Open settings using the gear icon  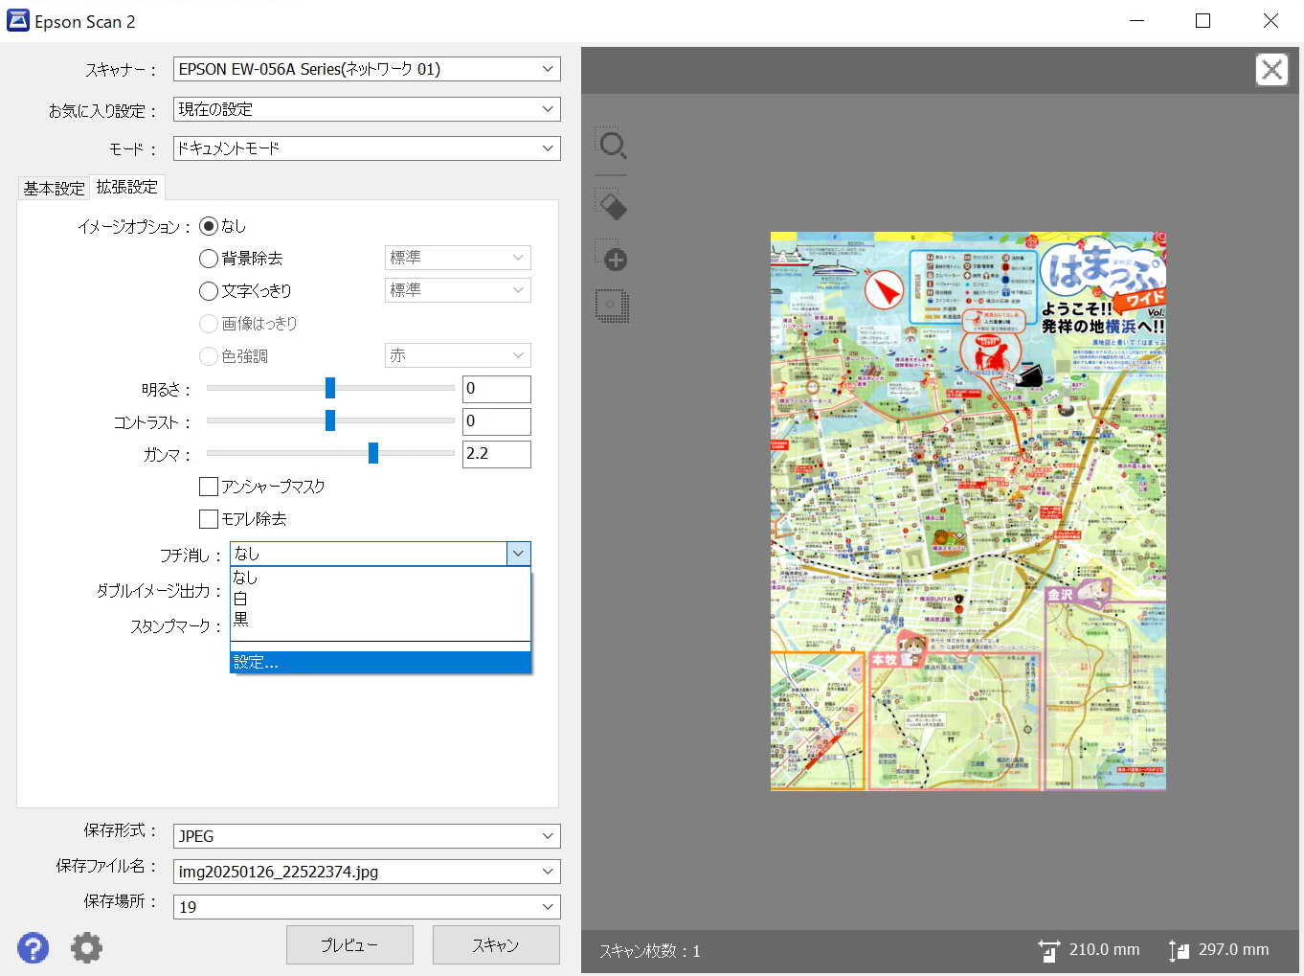pos(86,947)
